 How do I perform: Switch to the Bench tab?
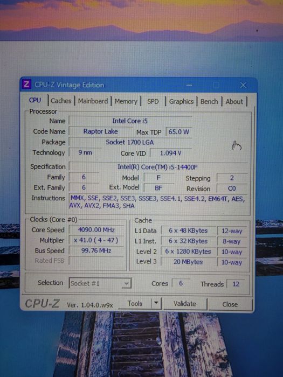209,101
